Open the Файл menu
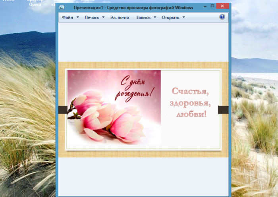The width and height of the screenshot is (278, 197). point(68,17)
